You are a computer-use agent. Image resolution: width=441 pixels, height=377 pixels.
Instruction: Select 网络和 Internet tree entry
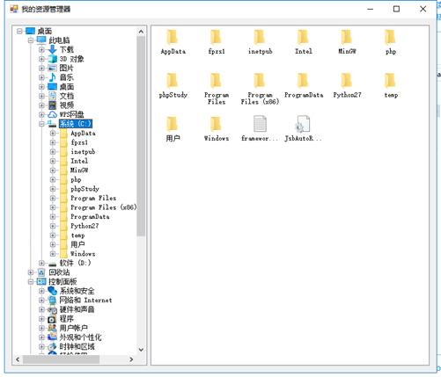(85, 301)
